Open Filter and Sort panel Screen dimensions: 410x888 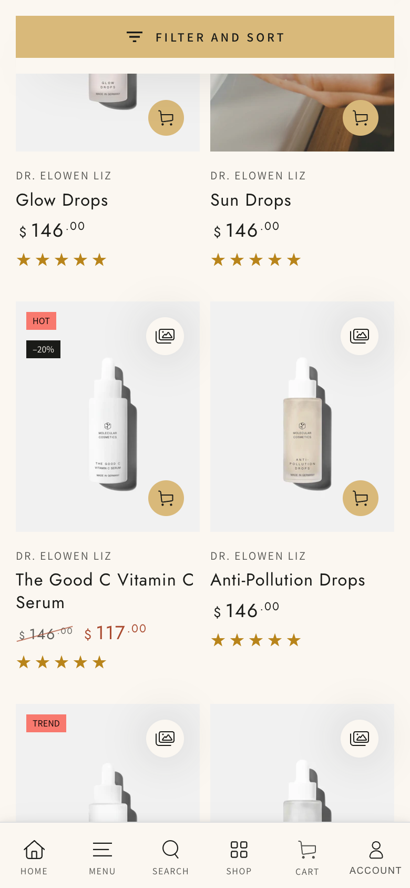[205, 37]
